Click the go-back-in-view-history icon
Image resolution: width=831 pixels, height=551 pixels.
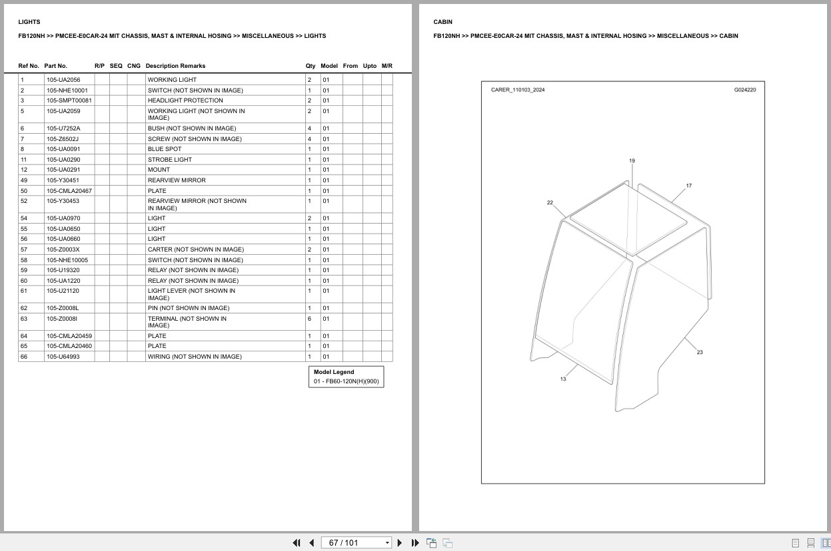[432, 543]
